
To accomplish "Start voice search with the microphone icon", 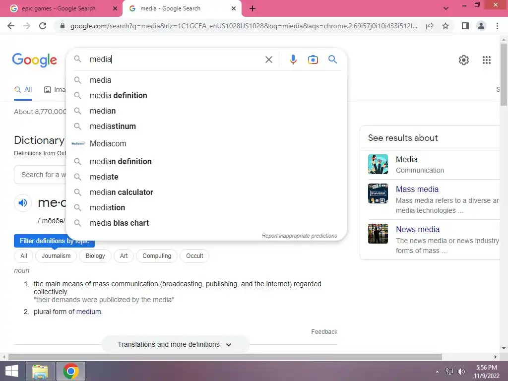I will (x=293, y=60).
